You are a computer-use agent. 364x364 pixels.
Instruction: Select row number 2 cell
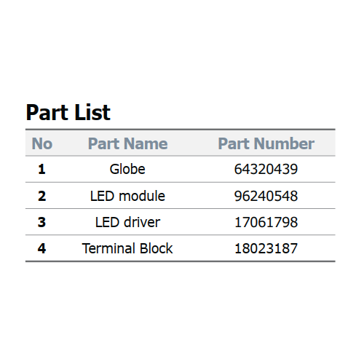tap(41, 196)
